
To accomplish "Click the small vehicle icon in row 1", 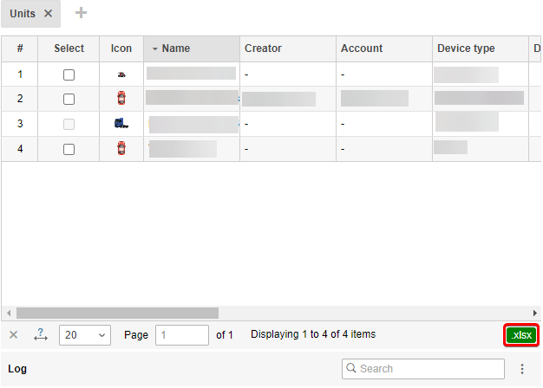I will pos(121,74).
